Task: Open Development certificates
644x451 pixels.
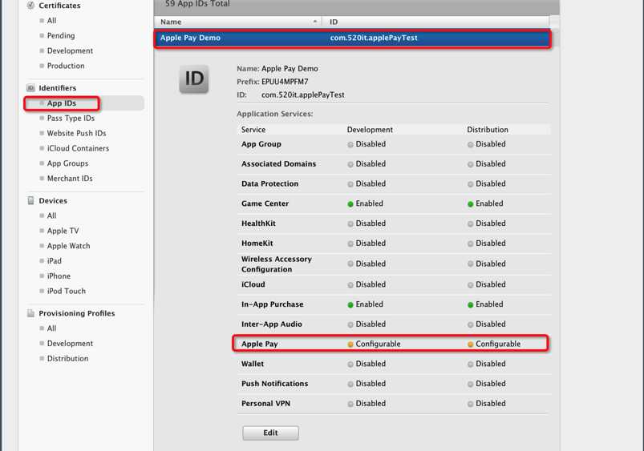Action: (x=70, y=51)
